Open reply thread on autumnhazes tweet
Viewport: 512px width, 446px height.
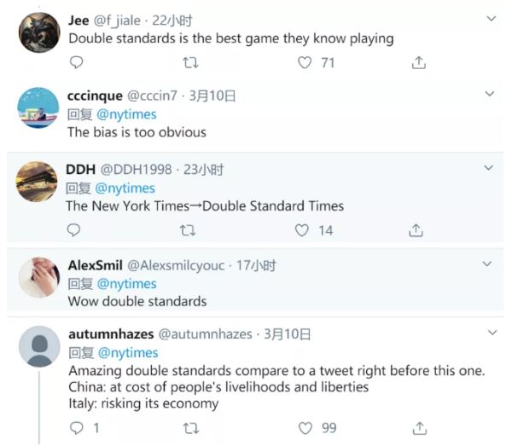77,428
